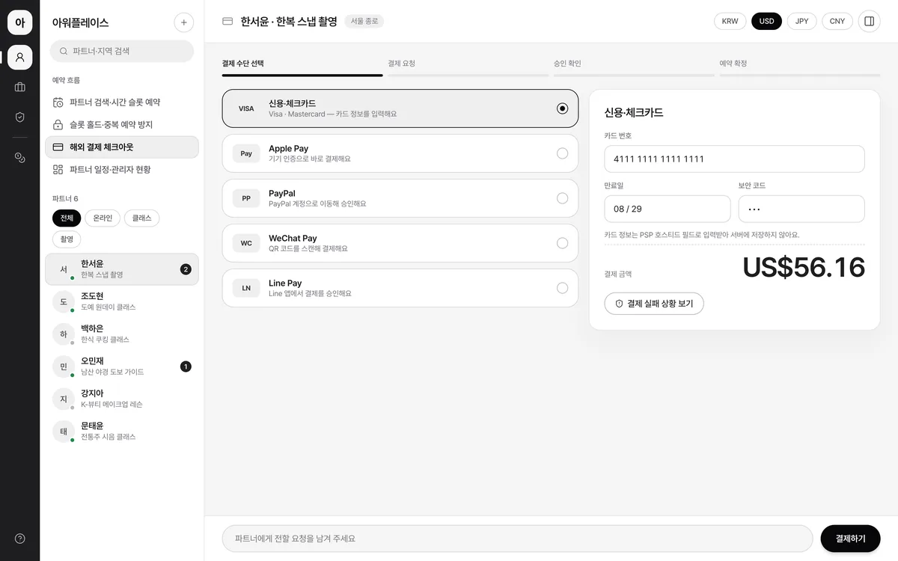This screenshot has width=898, height=561.
Task: Click the card icon before 한서윤 title
Action: pyautogui.click(x=227, y=21)
